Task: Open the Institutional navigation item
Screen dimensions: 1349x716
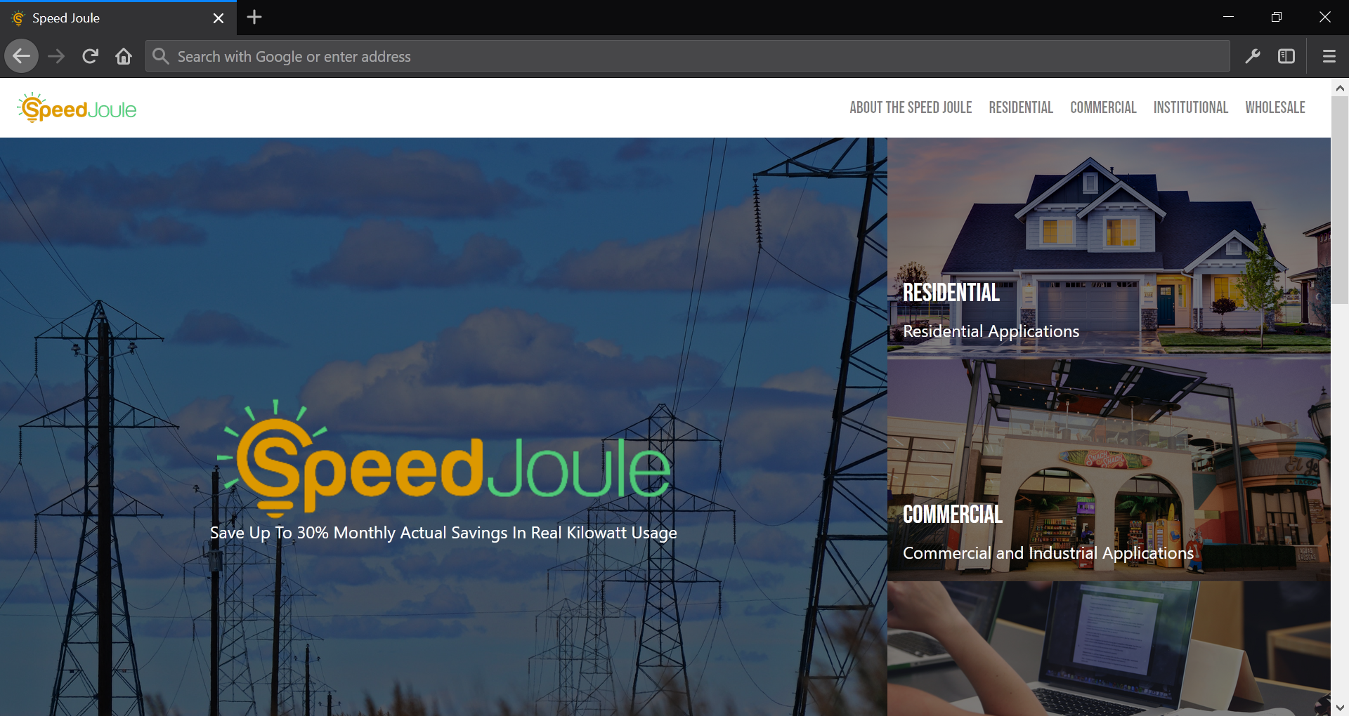Action: click(x=1190, y=107)
